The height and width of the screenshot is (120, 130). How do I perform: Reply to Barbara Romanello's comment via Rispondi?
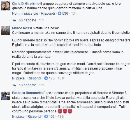click(x=34, y=117)
